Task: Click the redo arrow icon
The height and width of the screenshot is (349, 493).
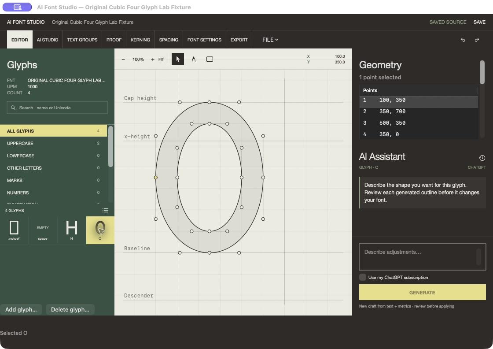Action: pos(477,40)
